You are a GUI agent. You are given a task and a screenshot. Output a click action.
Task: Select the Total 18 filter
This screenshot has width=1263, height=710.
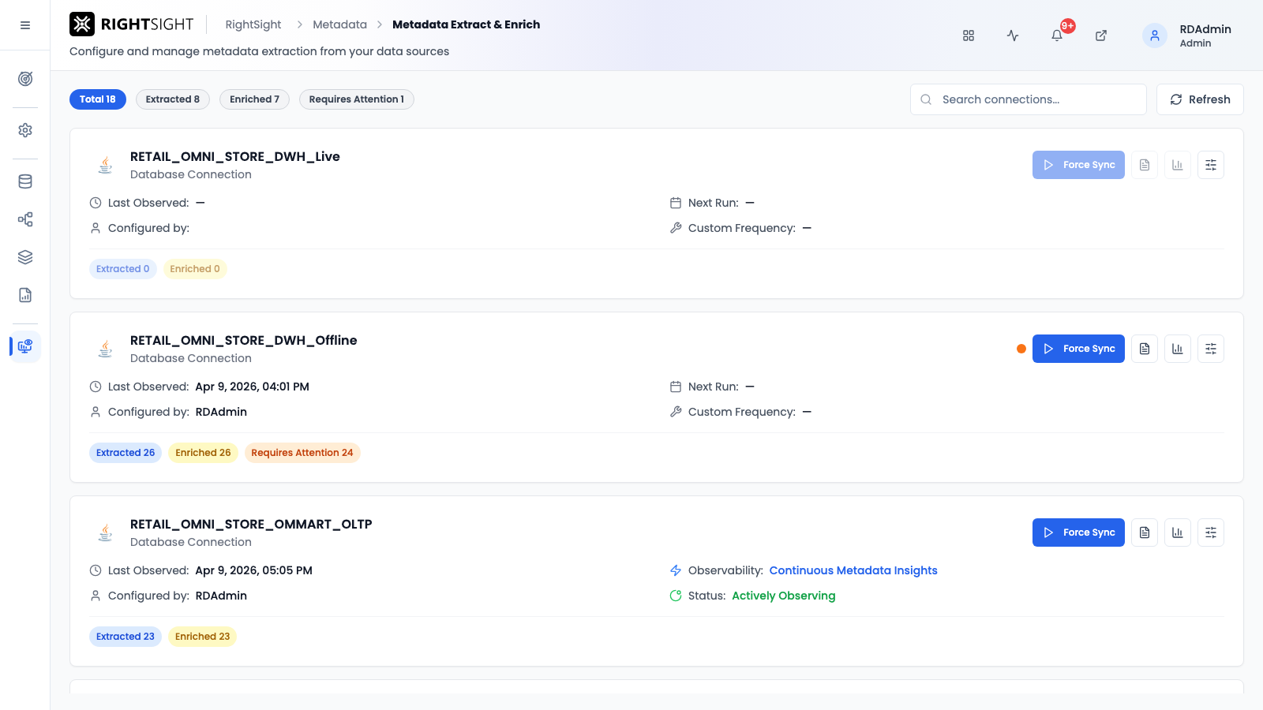tap(98, 99)
